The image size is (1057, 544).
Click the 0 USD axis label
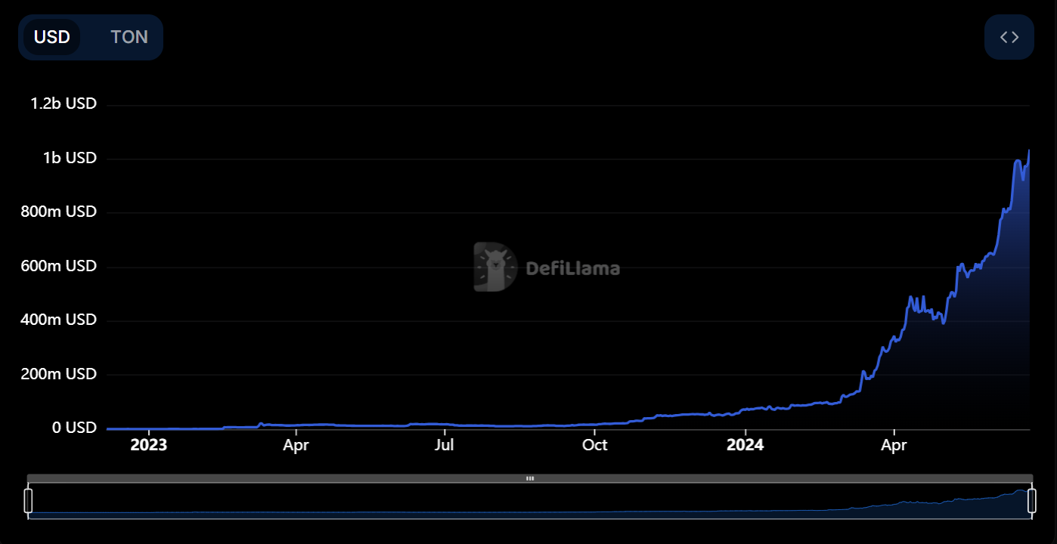pos(74,428)
